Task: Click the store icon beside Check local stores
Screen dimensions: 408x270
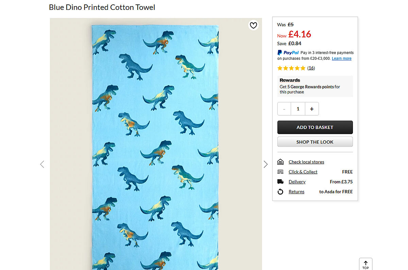Action: 280,162
